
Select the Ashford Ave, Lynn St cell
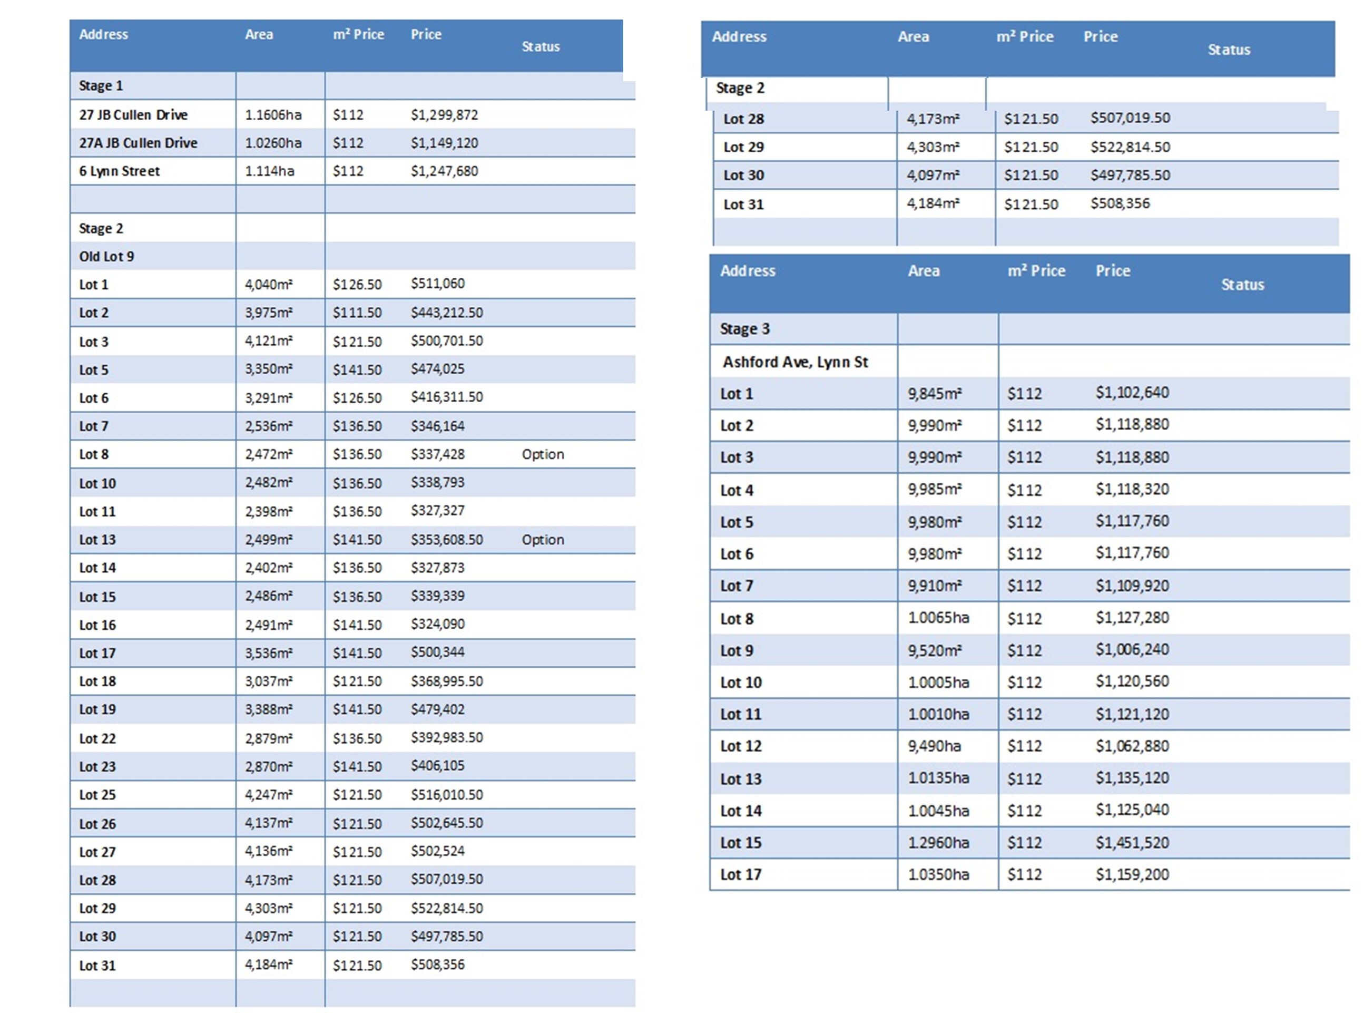coord(795,362)
